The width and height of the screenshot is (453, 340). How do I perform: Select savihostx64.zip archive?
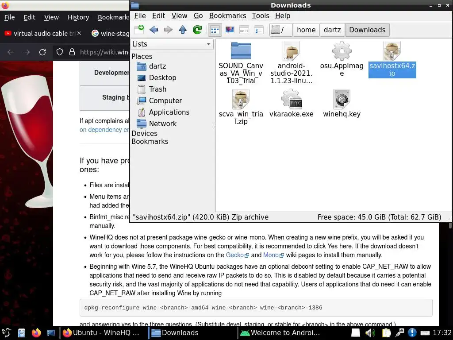tap(392, 59)
